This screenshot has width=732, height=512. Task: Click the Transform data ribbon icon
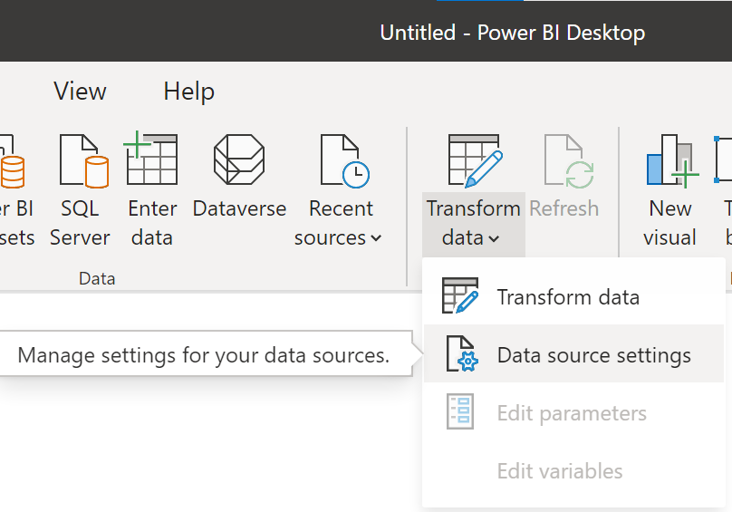(475, 161)
